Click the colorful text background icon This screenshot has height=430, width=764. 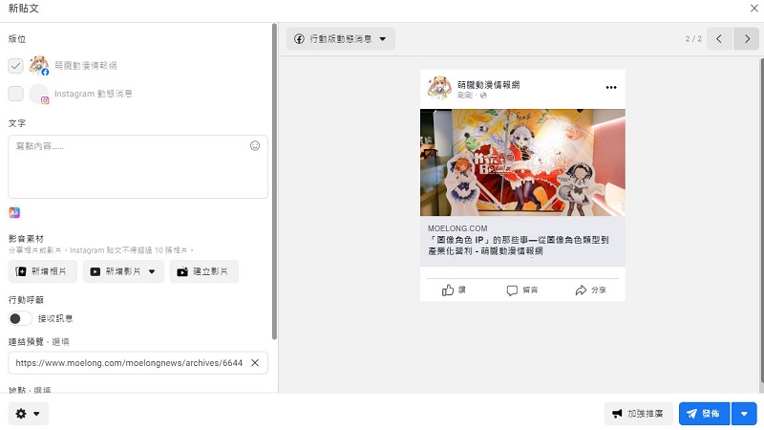pyautogui.click(x=14, y=212)
